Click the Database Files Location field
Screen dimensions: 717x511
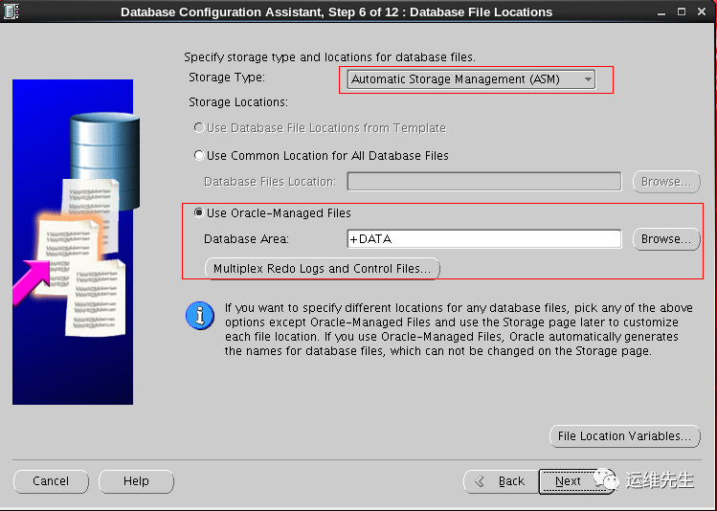[484, 182]
